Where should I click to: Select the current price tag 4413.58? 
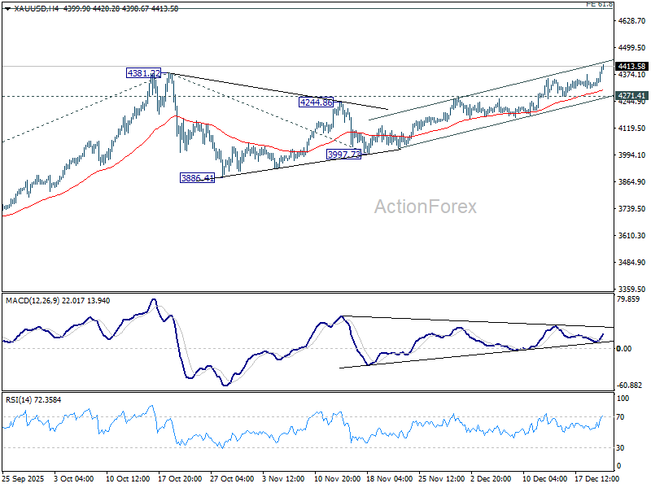(x=631, y=67)
